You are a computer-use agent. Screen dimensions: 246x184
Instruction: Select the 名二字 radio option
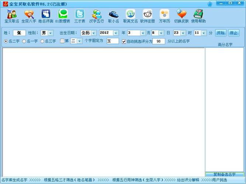click(x=6, y=41)
